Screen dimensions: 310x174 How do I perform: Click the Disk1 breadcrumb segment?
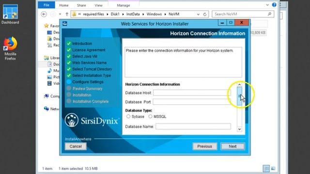point(115,14)
